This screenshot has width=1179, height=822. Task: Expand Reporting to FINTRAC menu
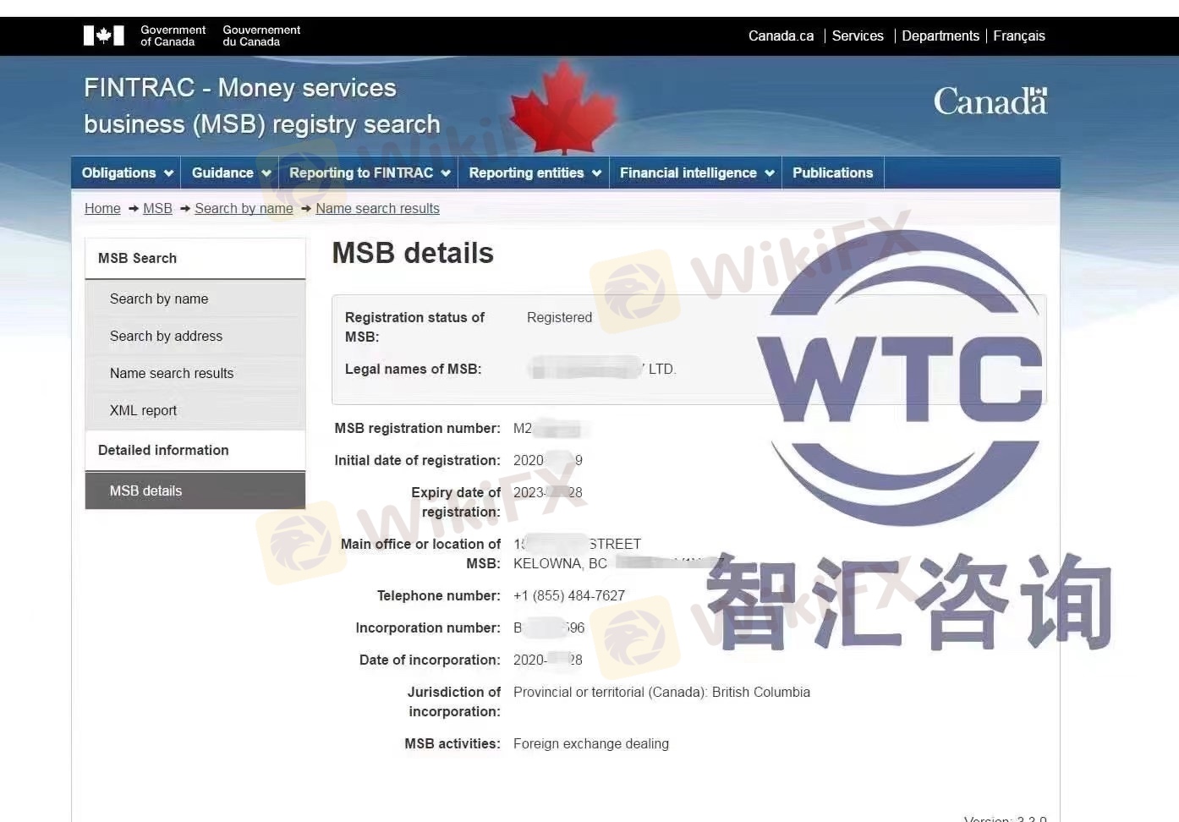coord(369,173)
